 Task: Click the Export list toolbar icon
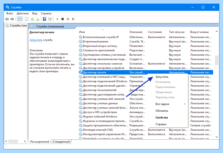pos(37,19)
